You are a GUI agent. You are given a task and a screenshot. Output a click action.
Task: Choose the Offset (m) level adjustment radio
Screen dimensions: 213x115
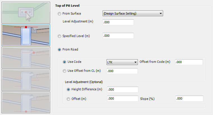(68, 99)
